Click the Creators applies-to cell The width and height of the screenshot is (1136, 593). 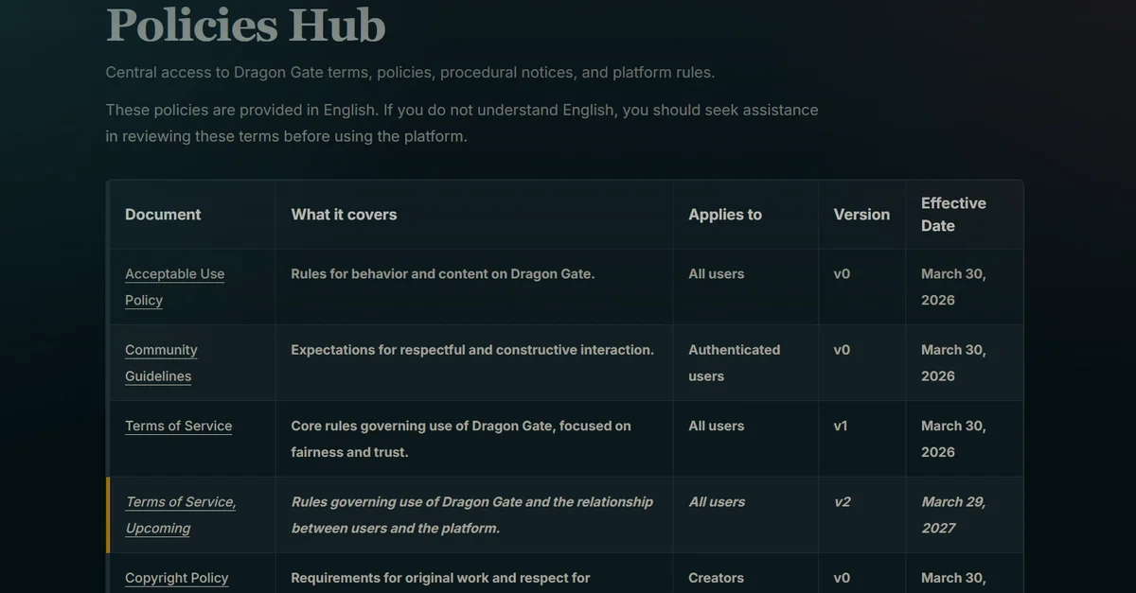[716, 578]
